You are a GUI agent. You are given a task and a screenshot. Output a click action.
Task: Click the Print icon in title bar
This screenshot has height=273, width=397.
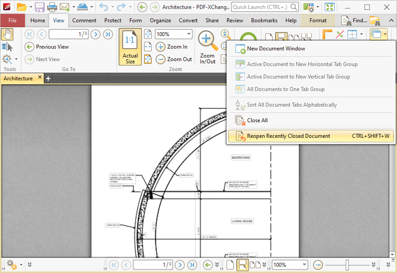point(52,7)
